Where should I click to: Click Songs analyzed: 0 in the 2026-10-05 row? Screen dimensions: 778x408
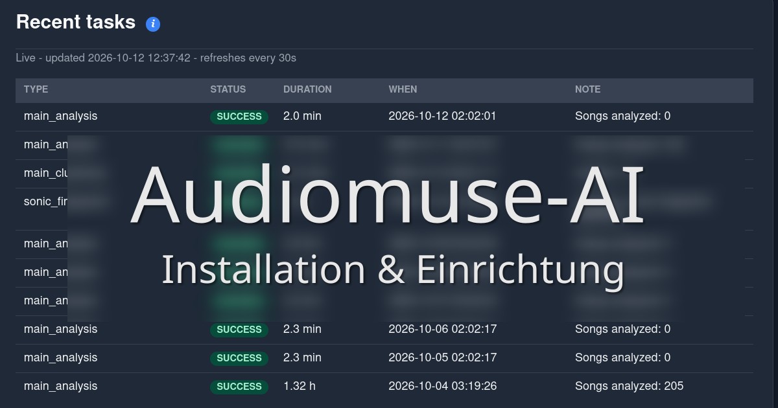pyautogui.click(x=622, y=357)
